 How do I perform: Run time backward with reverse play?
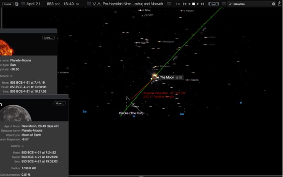click(189, 4)
